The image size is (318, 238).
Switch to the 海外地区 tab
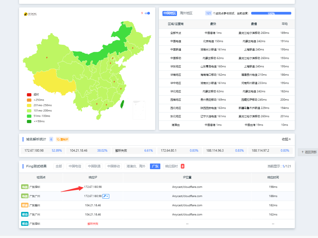pos(186,13)
